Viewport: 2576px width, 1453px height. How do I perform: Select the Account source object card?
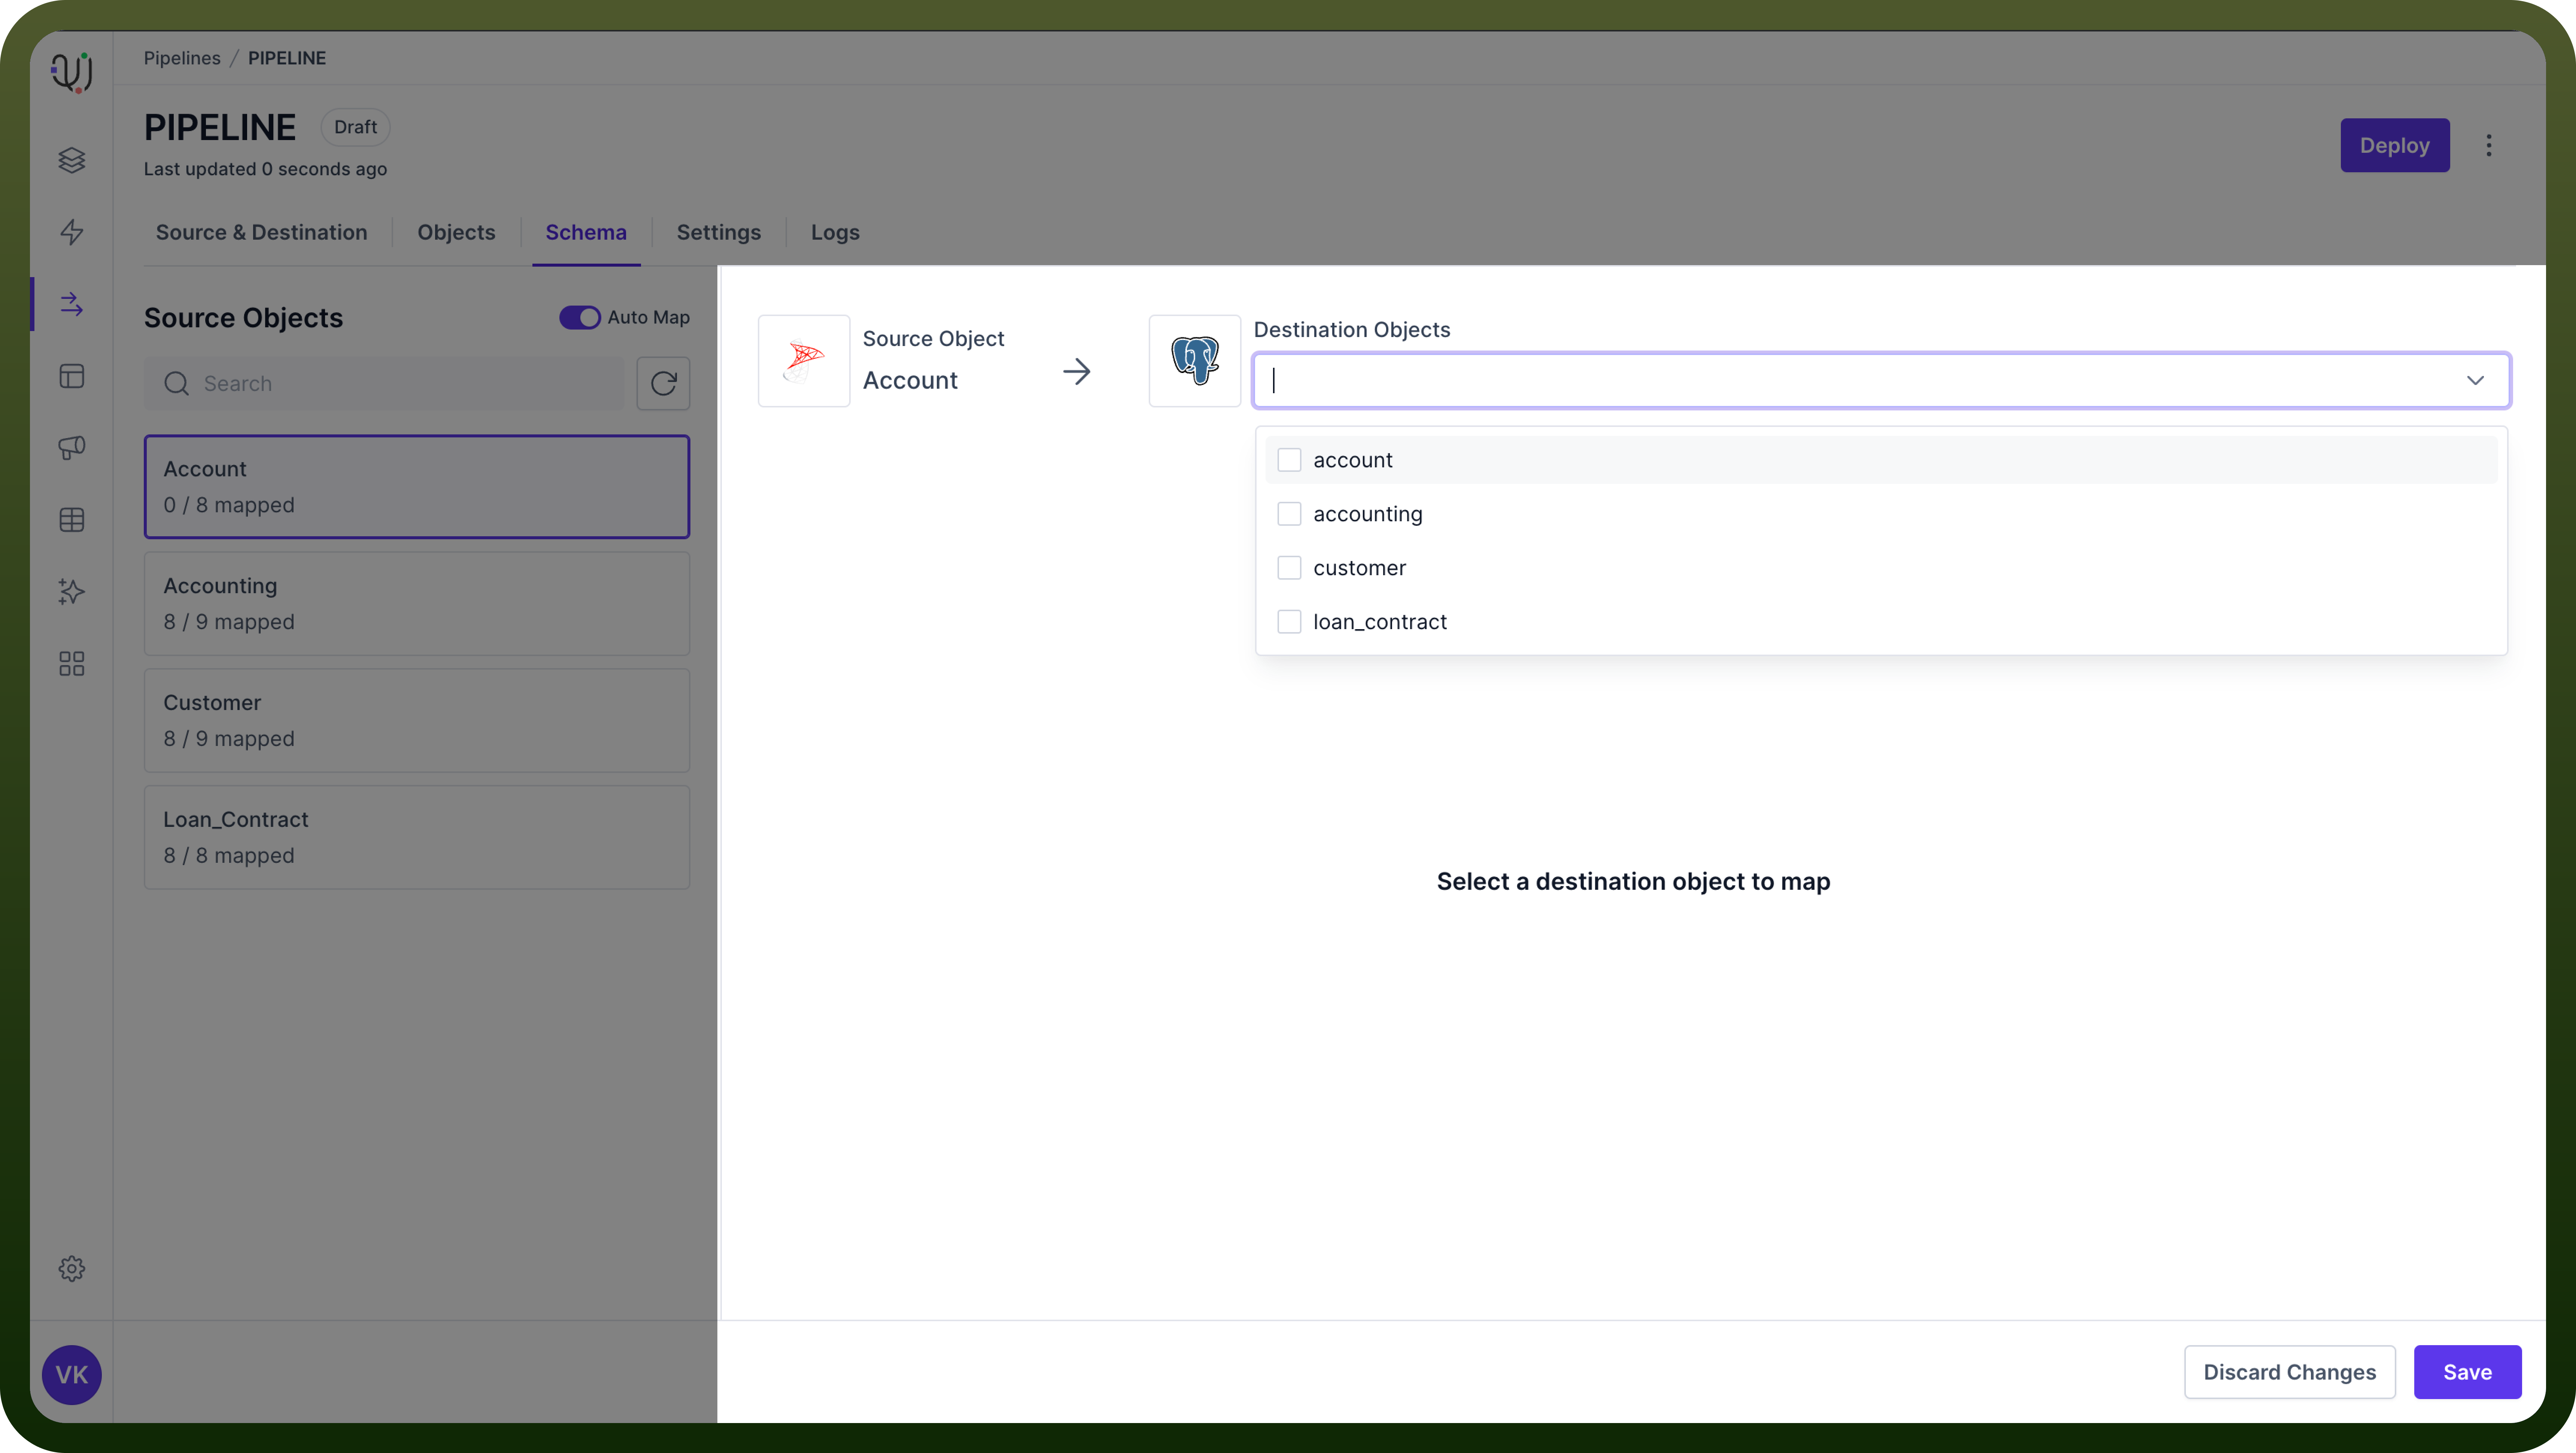[x=417, y=487]
